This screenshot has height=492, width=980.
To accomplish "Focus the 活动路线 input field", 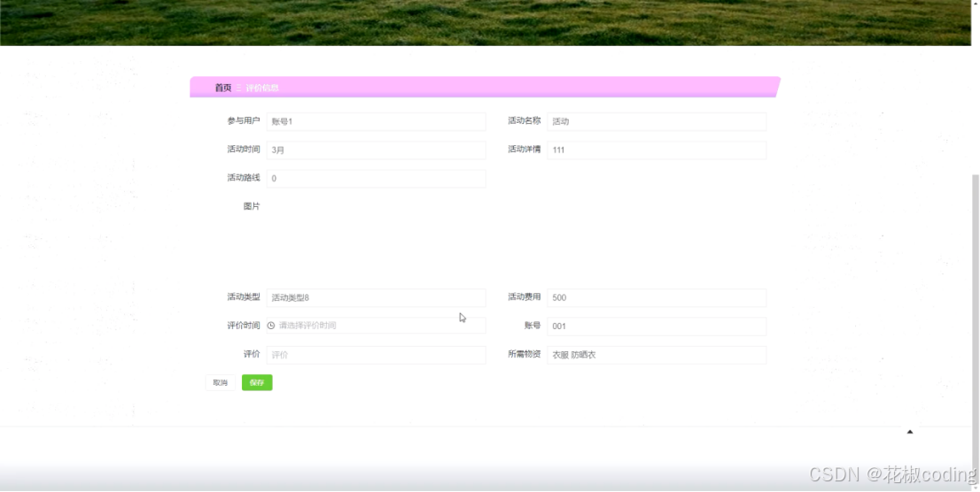I will pyautogui.click(x=377, y=179).
